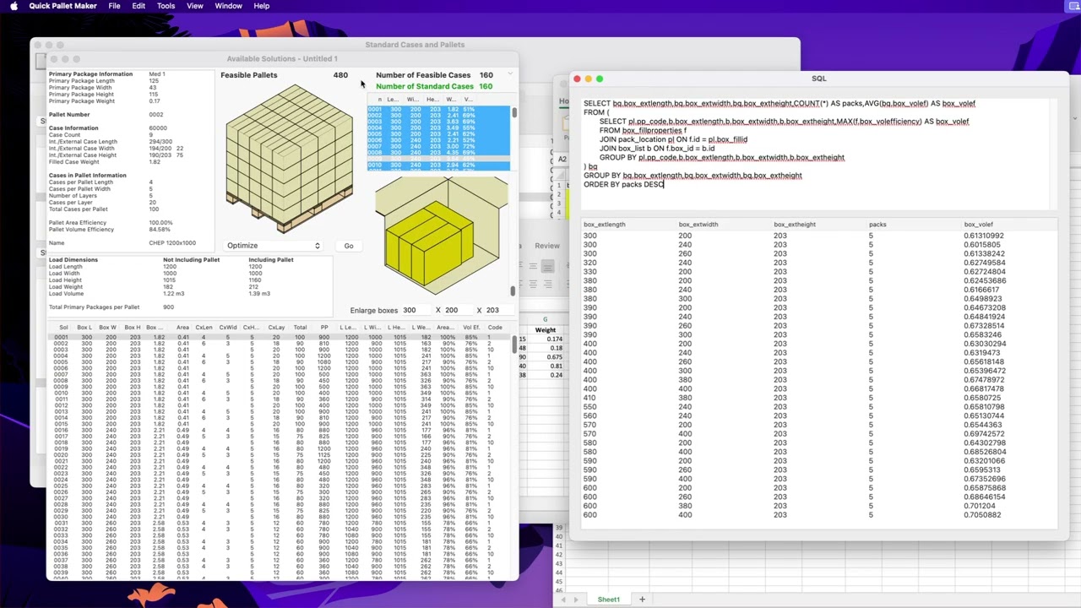Sort SQL results by packs header

coord(877,225)
